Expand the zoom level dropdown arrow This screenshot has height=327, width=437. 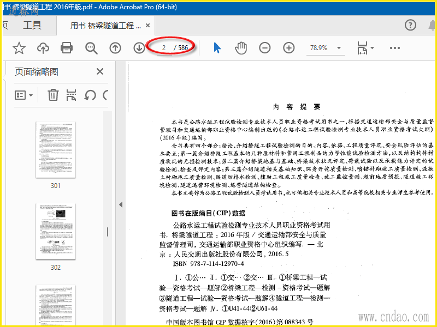pos(339,48)
